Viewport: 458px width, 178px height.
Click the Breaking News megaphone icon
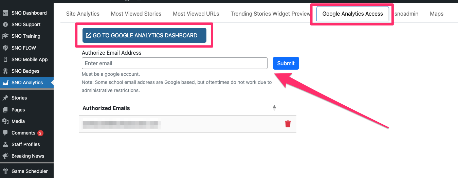[5, 156]
